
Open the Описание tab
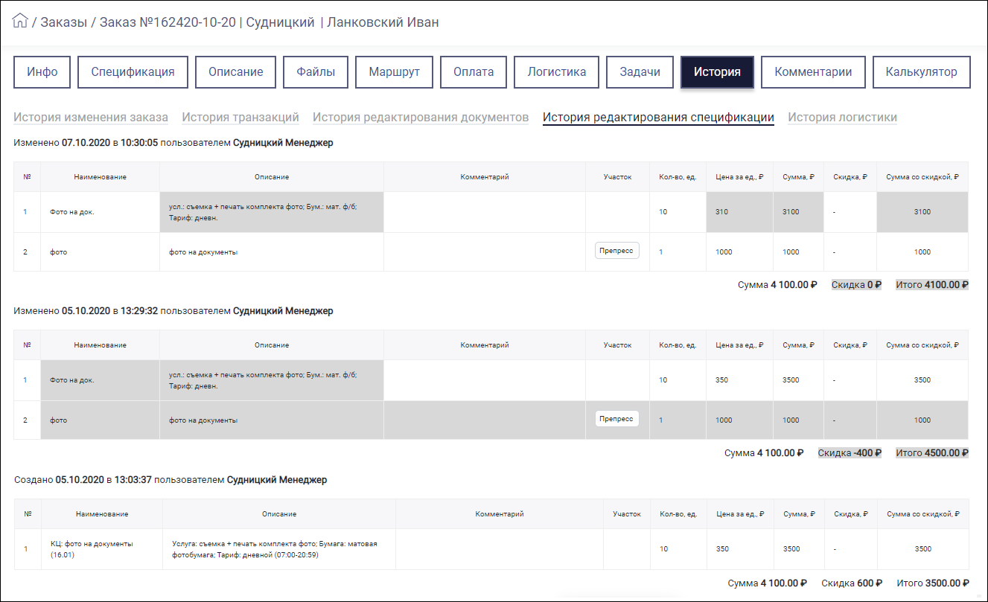(235, 72)
